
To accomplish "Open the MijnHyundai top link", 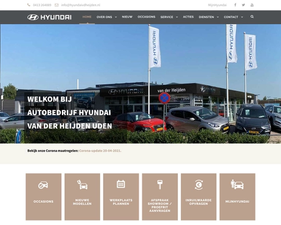I will click(x=217, y=5).
